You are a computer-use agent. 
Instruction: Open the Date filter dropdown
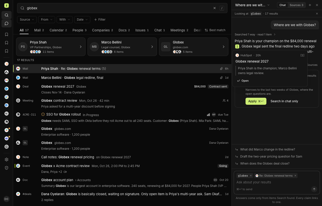click(x=82, y=20)
